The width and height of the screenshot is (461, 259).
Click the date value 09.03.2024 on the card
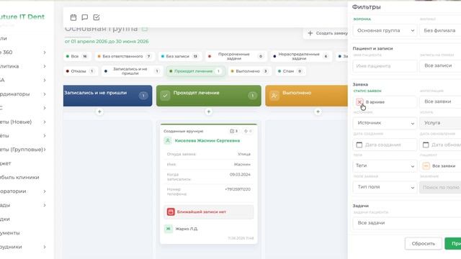tap(240, 174)
